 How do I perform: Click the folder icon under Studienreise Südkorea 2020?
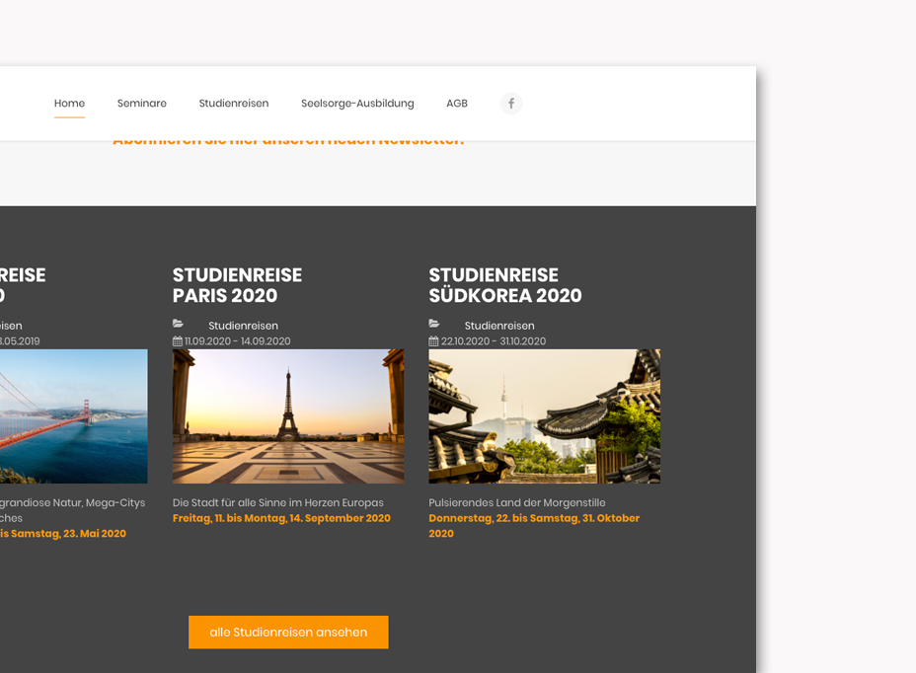[x=434, y=325]
